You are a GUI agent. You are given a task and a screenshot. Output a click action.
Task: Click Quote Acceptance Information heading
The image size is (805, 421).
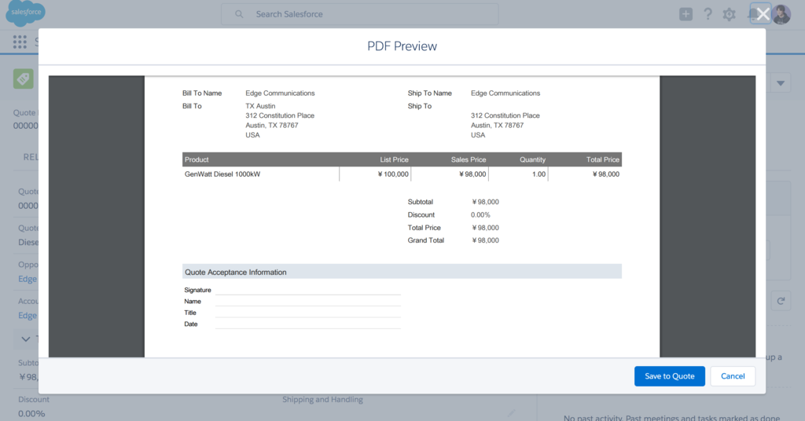click(x=236, y=273)
